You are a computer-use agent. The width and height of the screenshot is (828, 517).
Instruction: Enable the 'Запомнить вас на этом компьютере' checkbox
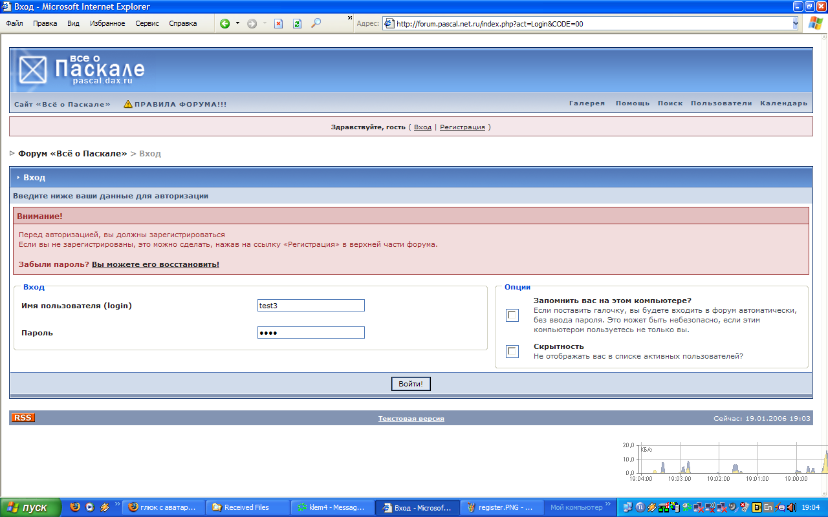coord(512,315)
